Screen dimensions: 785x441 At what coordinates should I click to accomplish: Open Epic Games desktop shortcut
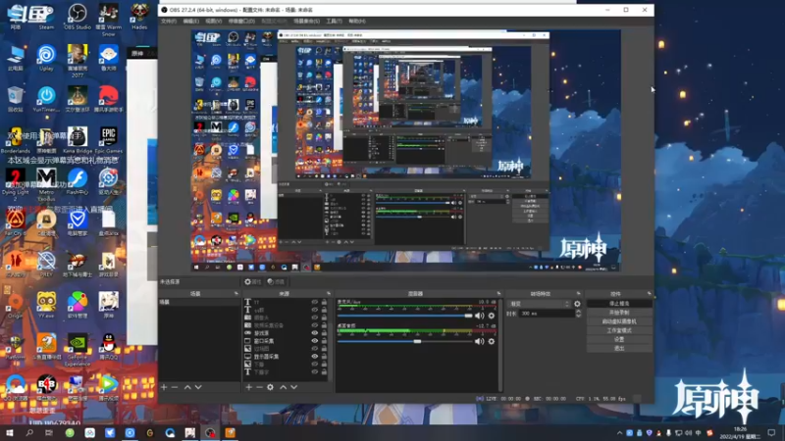(x=108, y=140)
